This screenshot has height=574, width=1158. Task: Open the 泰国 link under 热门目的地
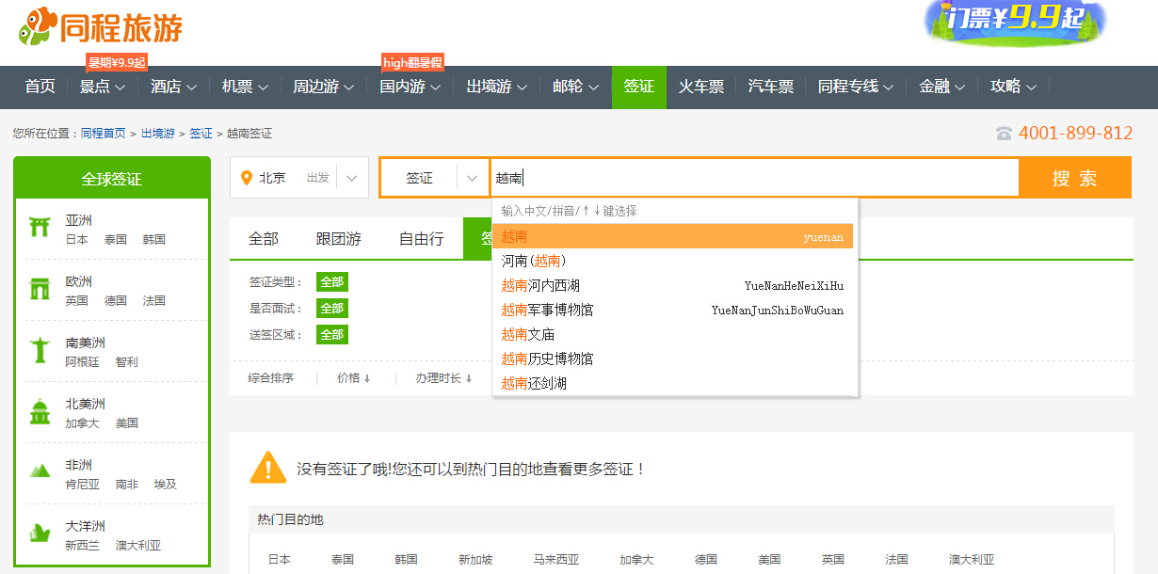pyautogui.click(x=343, y=558)
